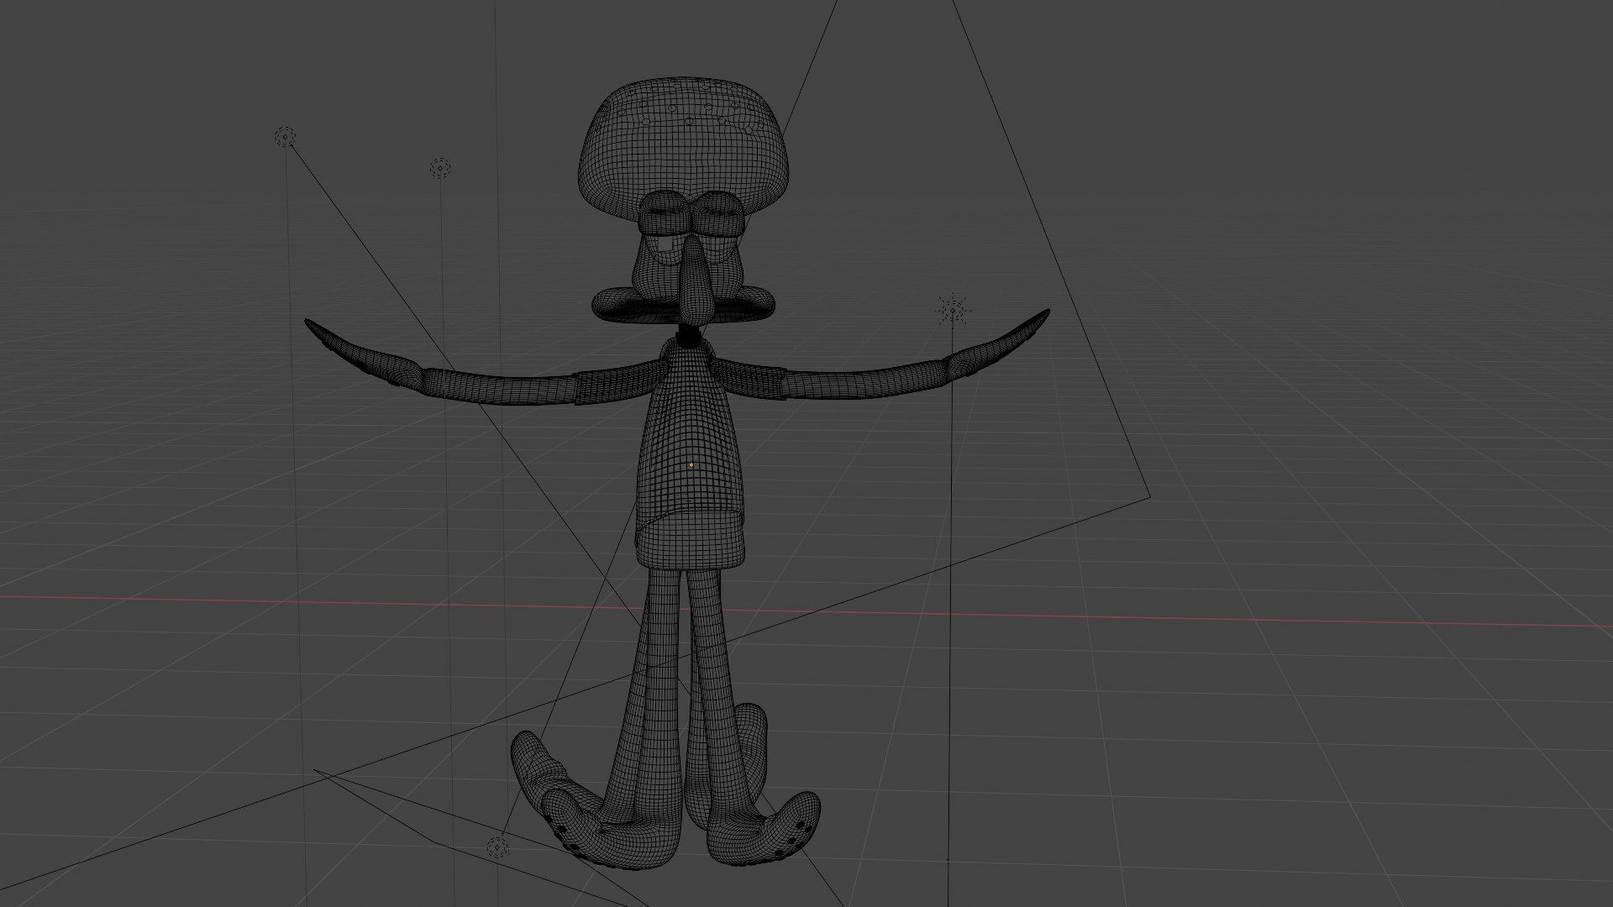The width and height of the screenshot is (1613, 907).
Task: Select the sun lamp with radiating rays
Action: (x=953, y=311)
